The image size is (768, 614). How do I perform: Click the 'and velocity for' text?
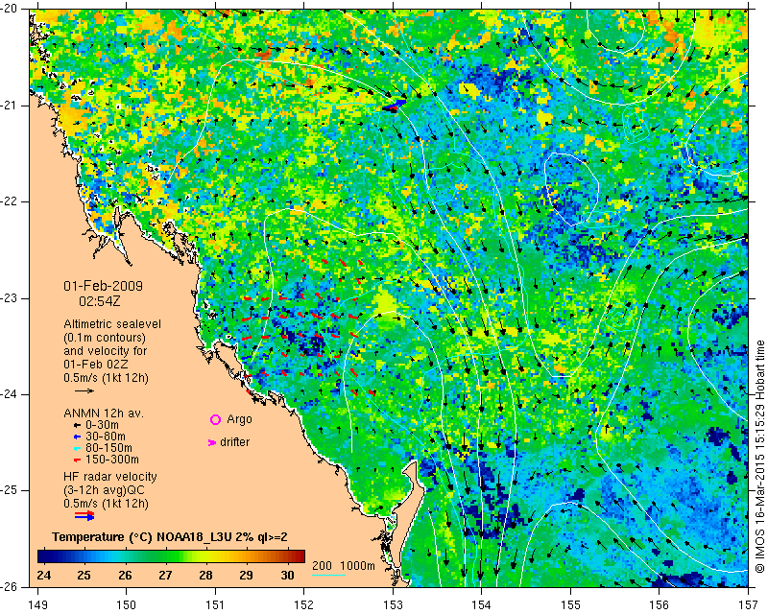point(106,351)
